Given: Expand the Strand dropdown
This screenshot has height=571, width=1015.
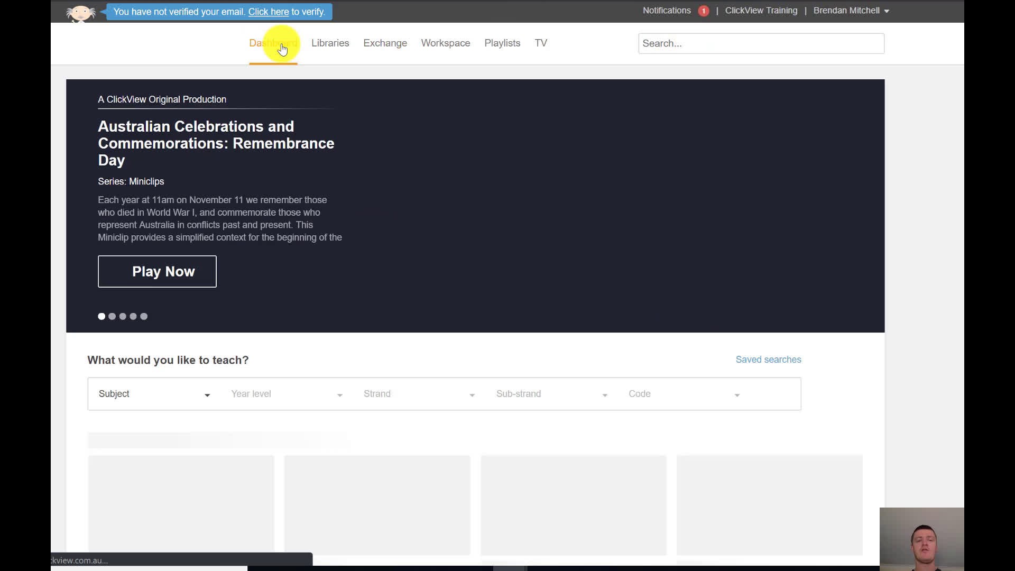Looking at the screenshot, I should coord(419,394).
